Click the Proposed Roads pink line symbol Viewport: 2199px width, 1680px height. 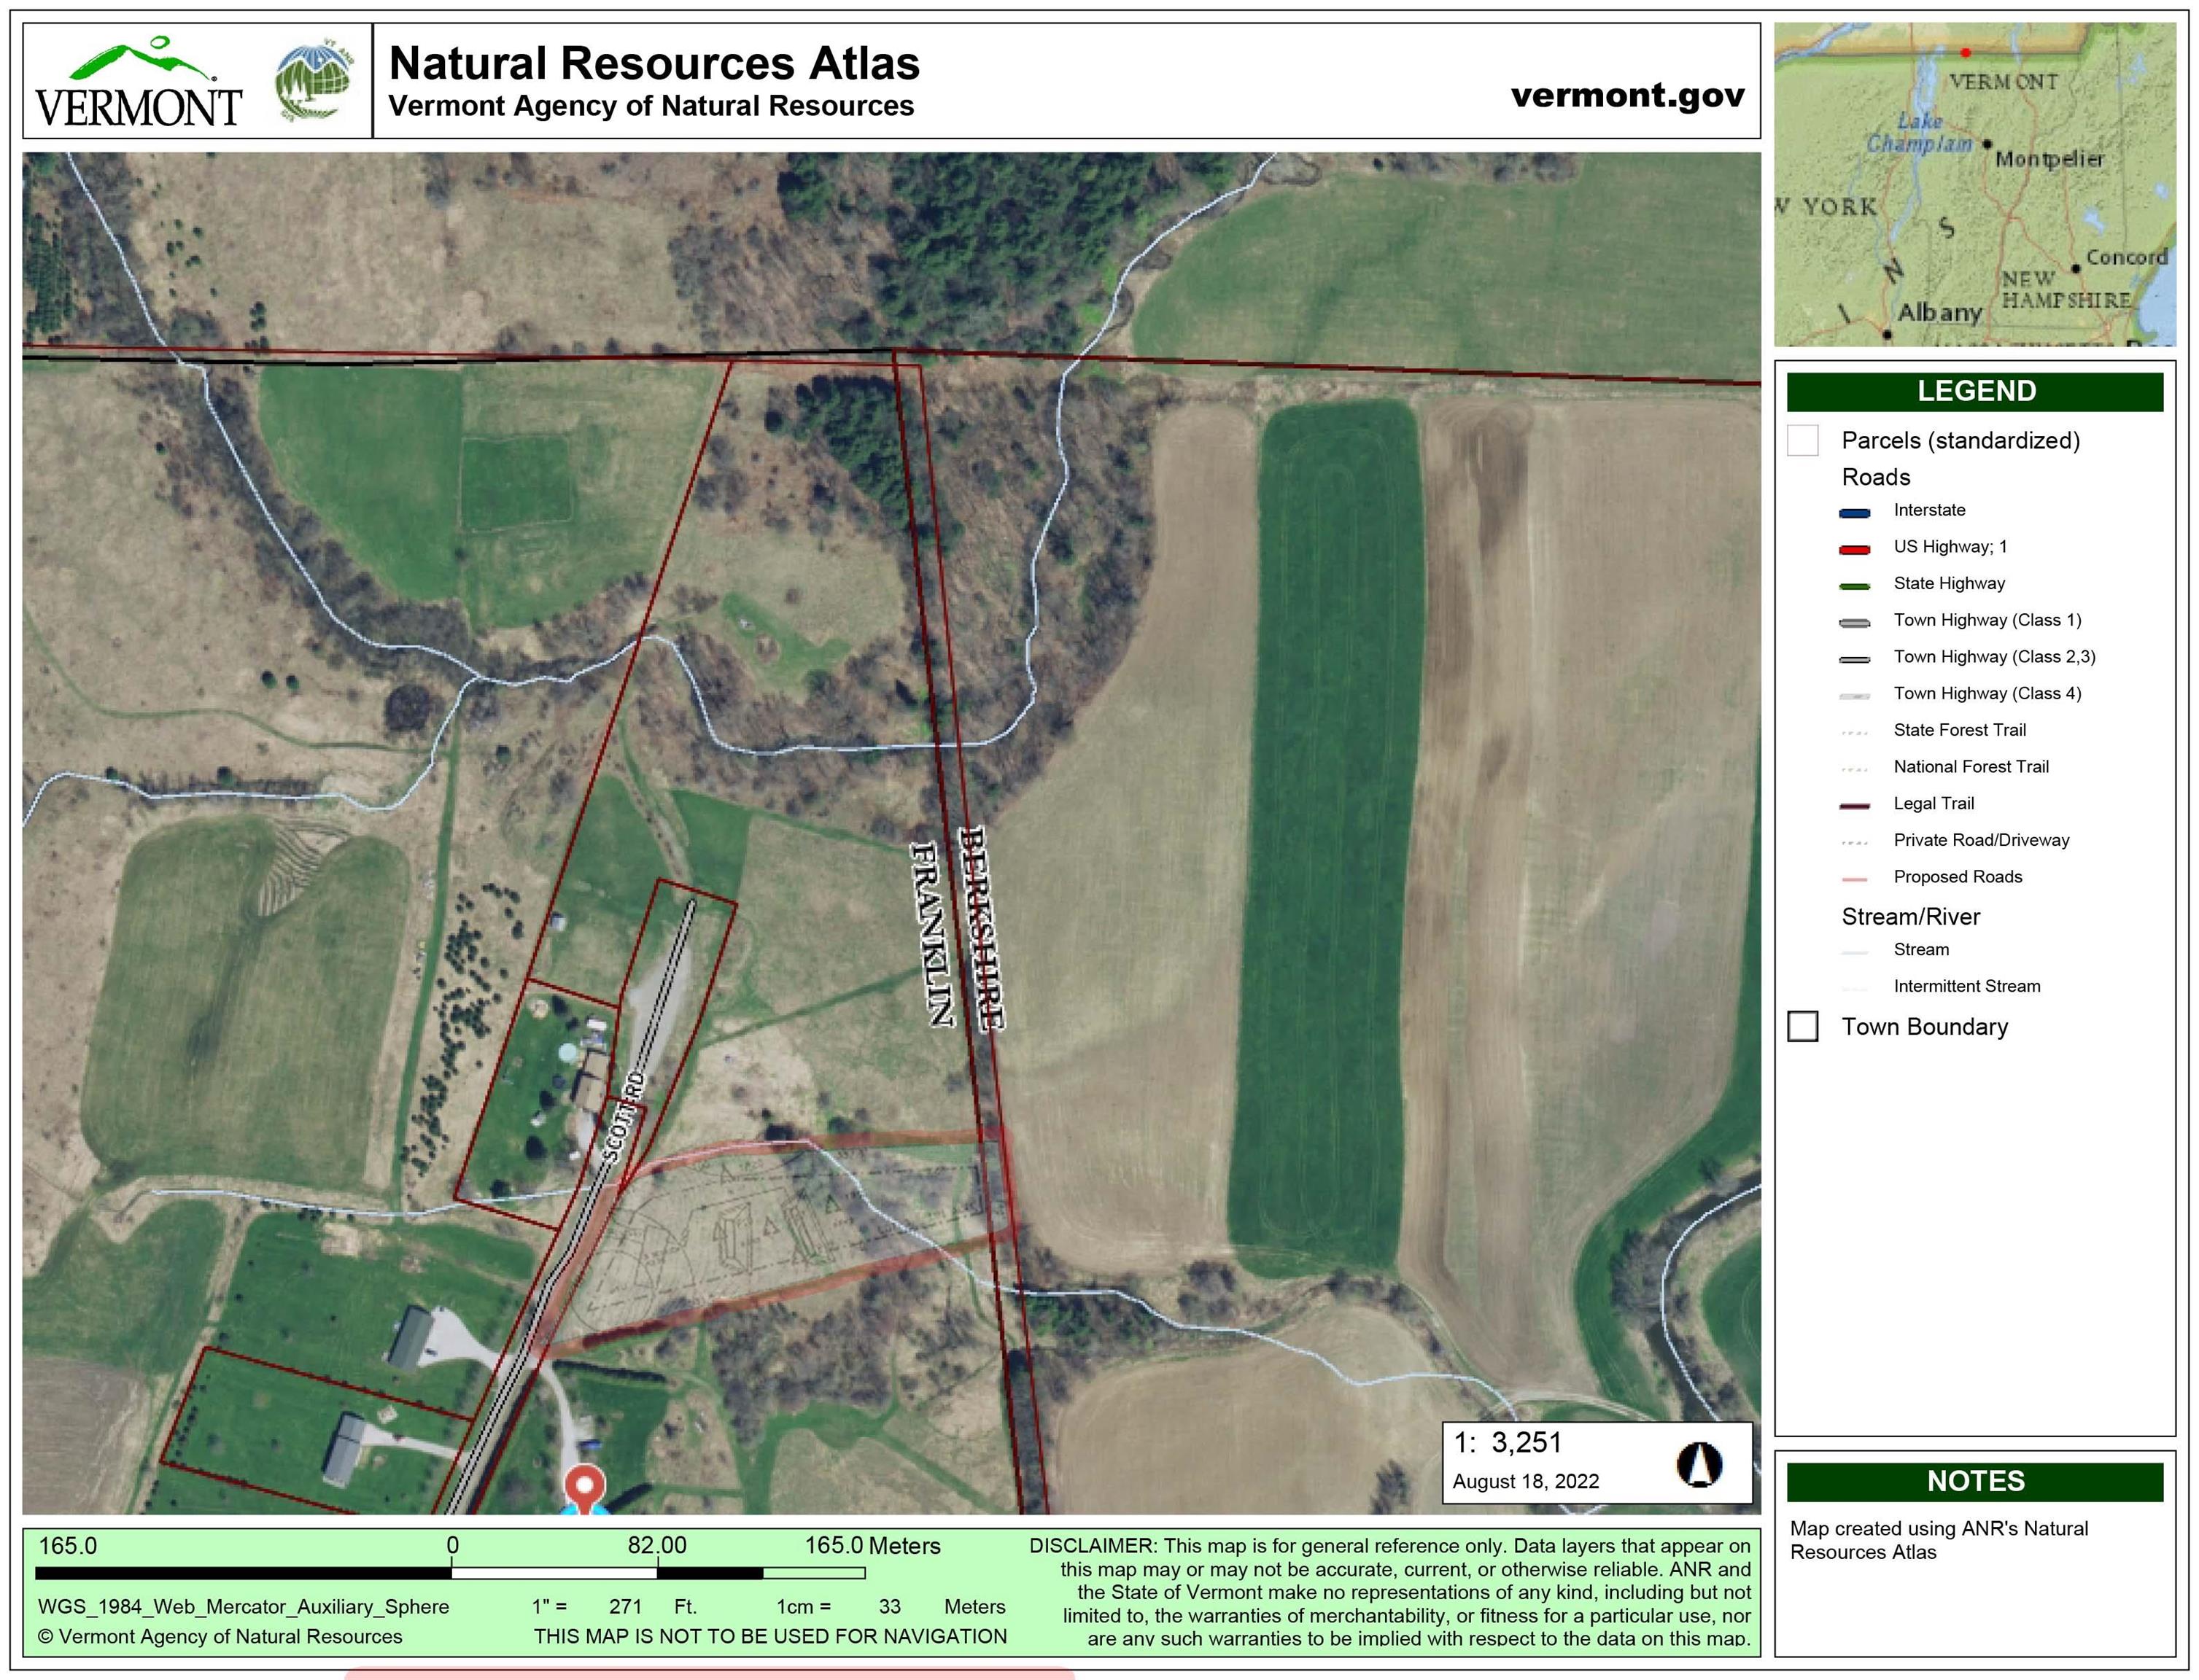tap(1854, 879)
